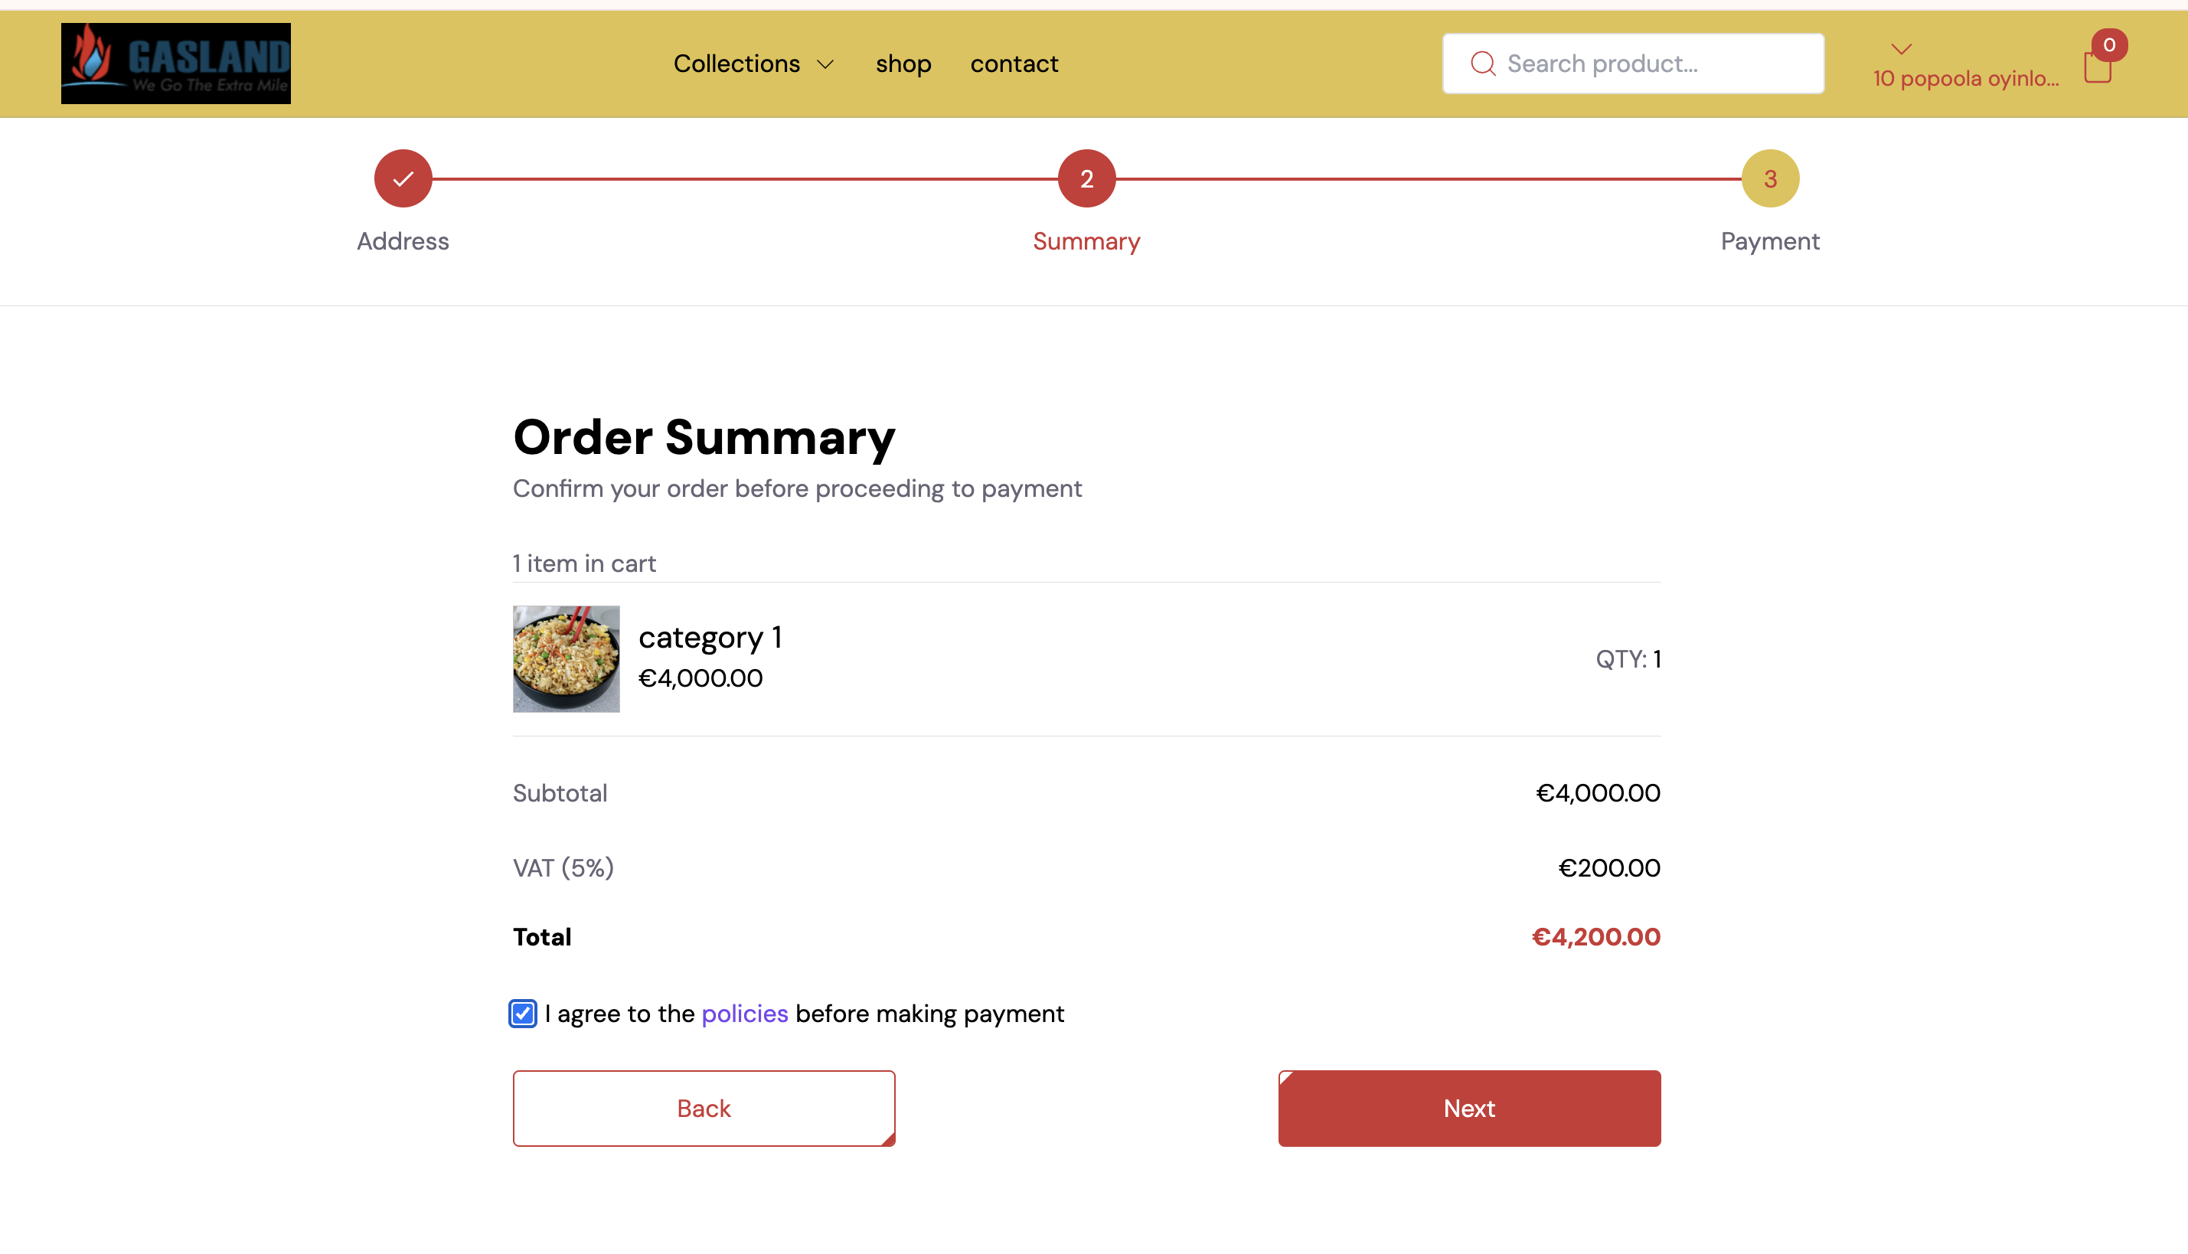
Task: Open the user account dropdown arrow
Action: point(1901,49)
